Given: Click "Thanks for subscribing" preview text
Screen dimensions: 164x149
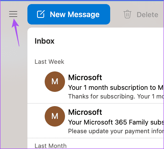Looking at the screenshot, I should click(116, 96).
